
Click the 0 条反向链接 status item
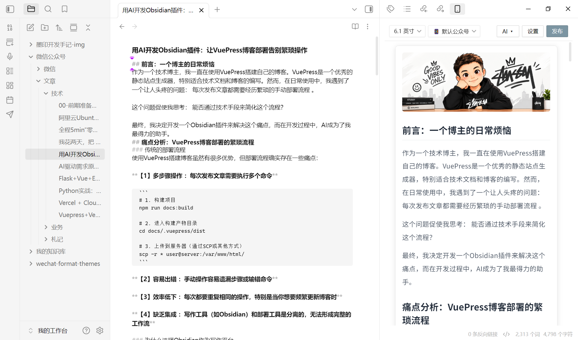483,334
